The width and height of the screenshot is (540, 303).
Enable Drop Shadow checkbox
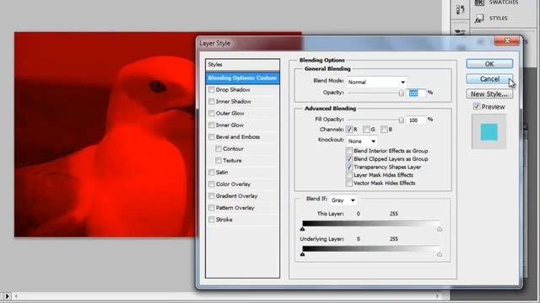(x=212, y=90)
